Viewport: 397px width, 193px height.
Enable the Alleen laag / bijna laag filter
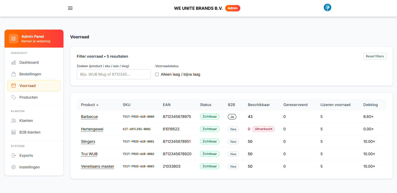pyautogui.click(x=157, y=74)
